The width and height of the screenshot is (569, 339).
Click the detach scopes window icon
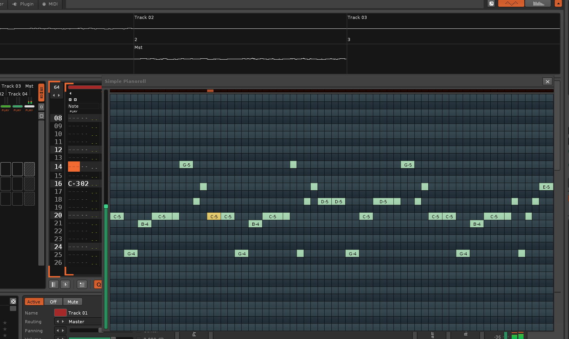[491, 4]
